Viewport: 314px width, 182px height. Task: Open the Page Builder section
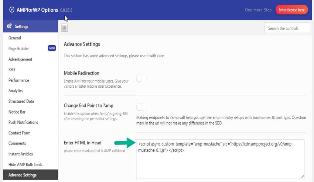18,49
